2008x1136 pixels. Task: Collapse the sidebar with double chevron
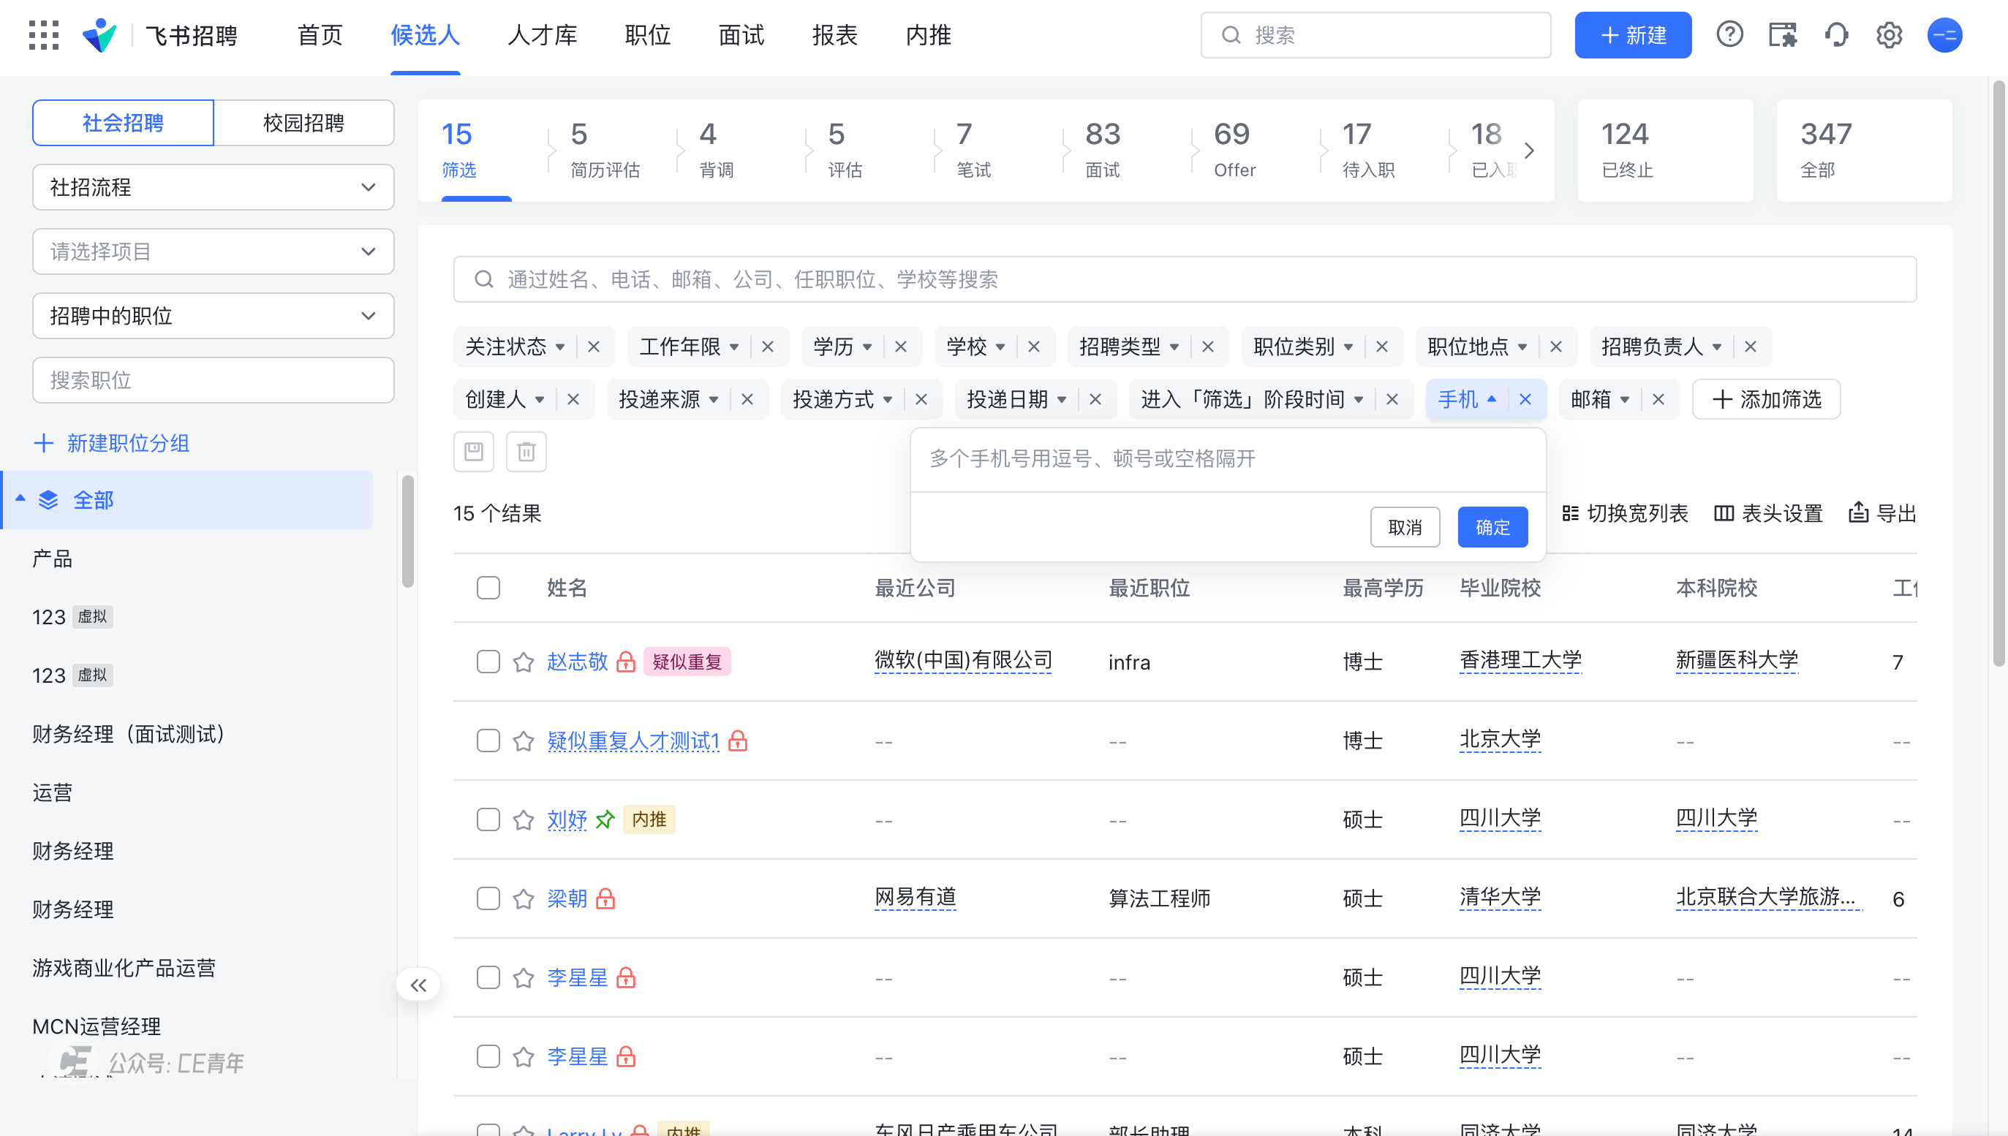[x=419, y=985]
